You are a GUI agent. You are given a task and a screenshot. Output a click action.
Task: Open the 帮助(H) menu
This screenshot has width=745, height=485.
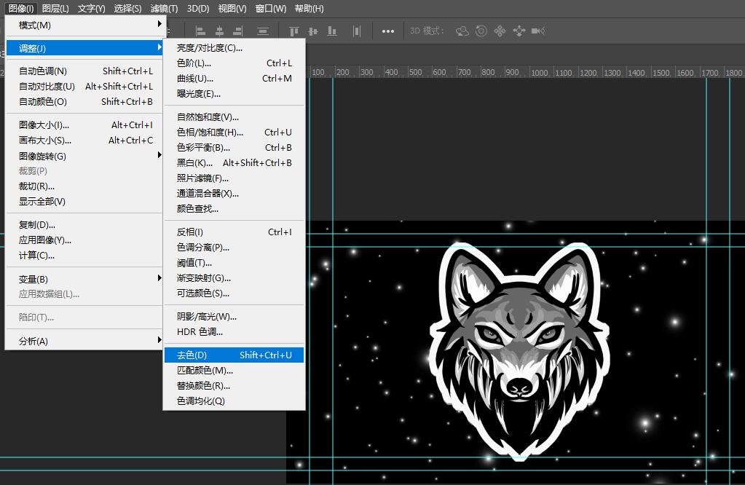tap(309, 9)
